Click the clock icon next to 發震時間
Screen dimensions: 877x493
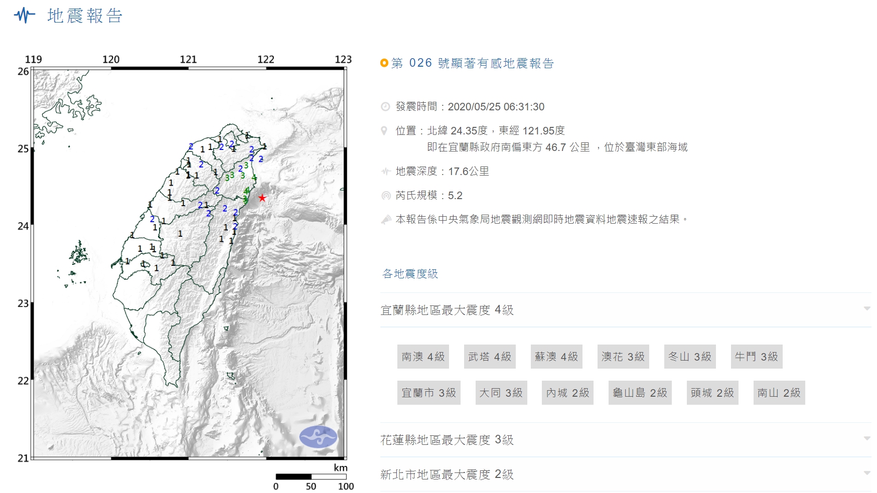tap(384, 106)
